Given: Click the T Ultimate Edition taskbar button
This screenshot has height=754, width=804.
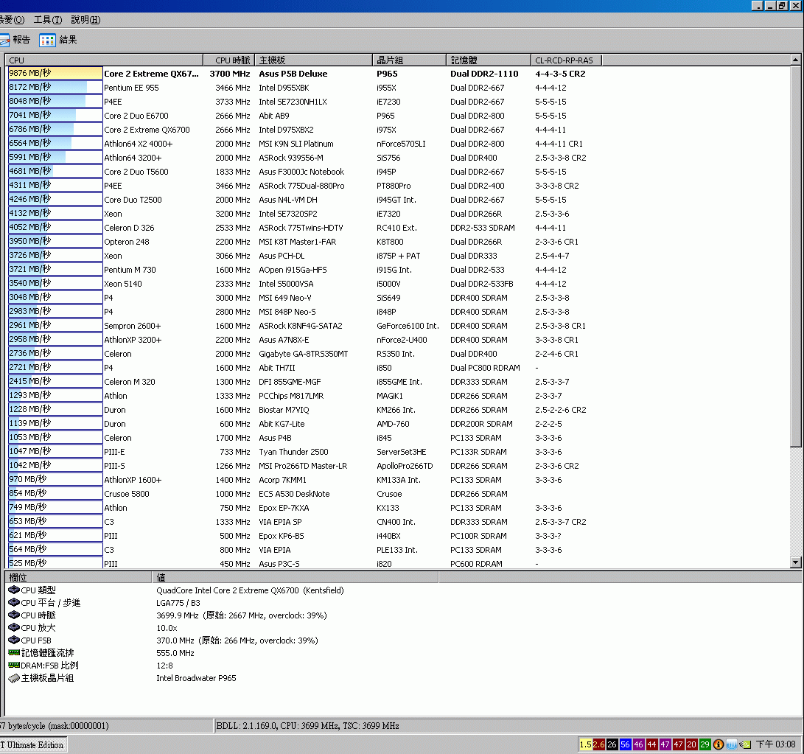Looking at the screenshot, I should click(32, 744).
